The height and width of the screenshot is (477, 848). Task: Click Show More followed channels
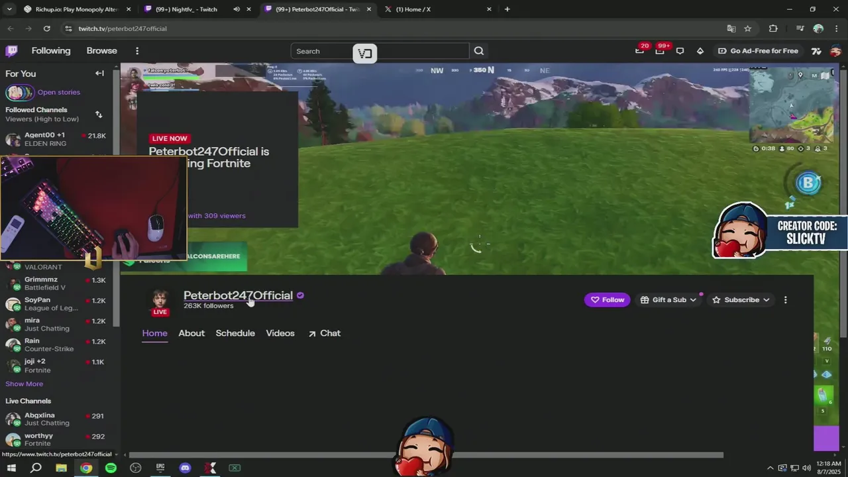click(25, 384)
